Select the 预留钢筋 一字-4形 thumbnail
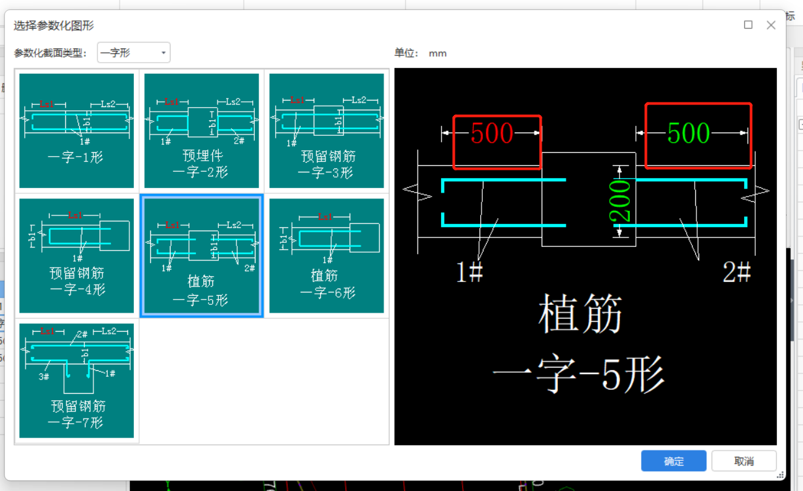 click(76, 256)
